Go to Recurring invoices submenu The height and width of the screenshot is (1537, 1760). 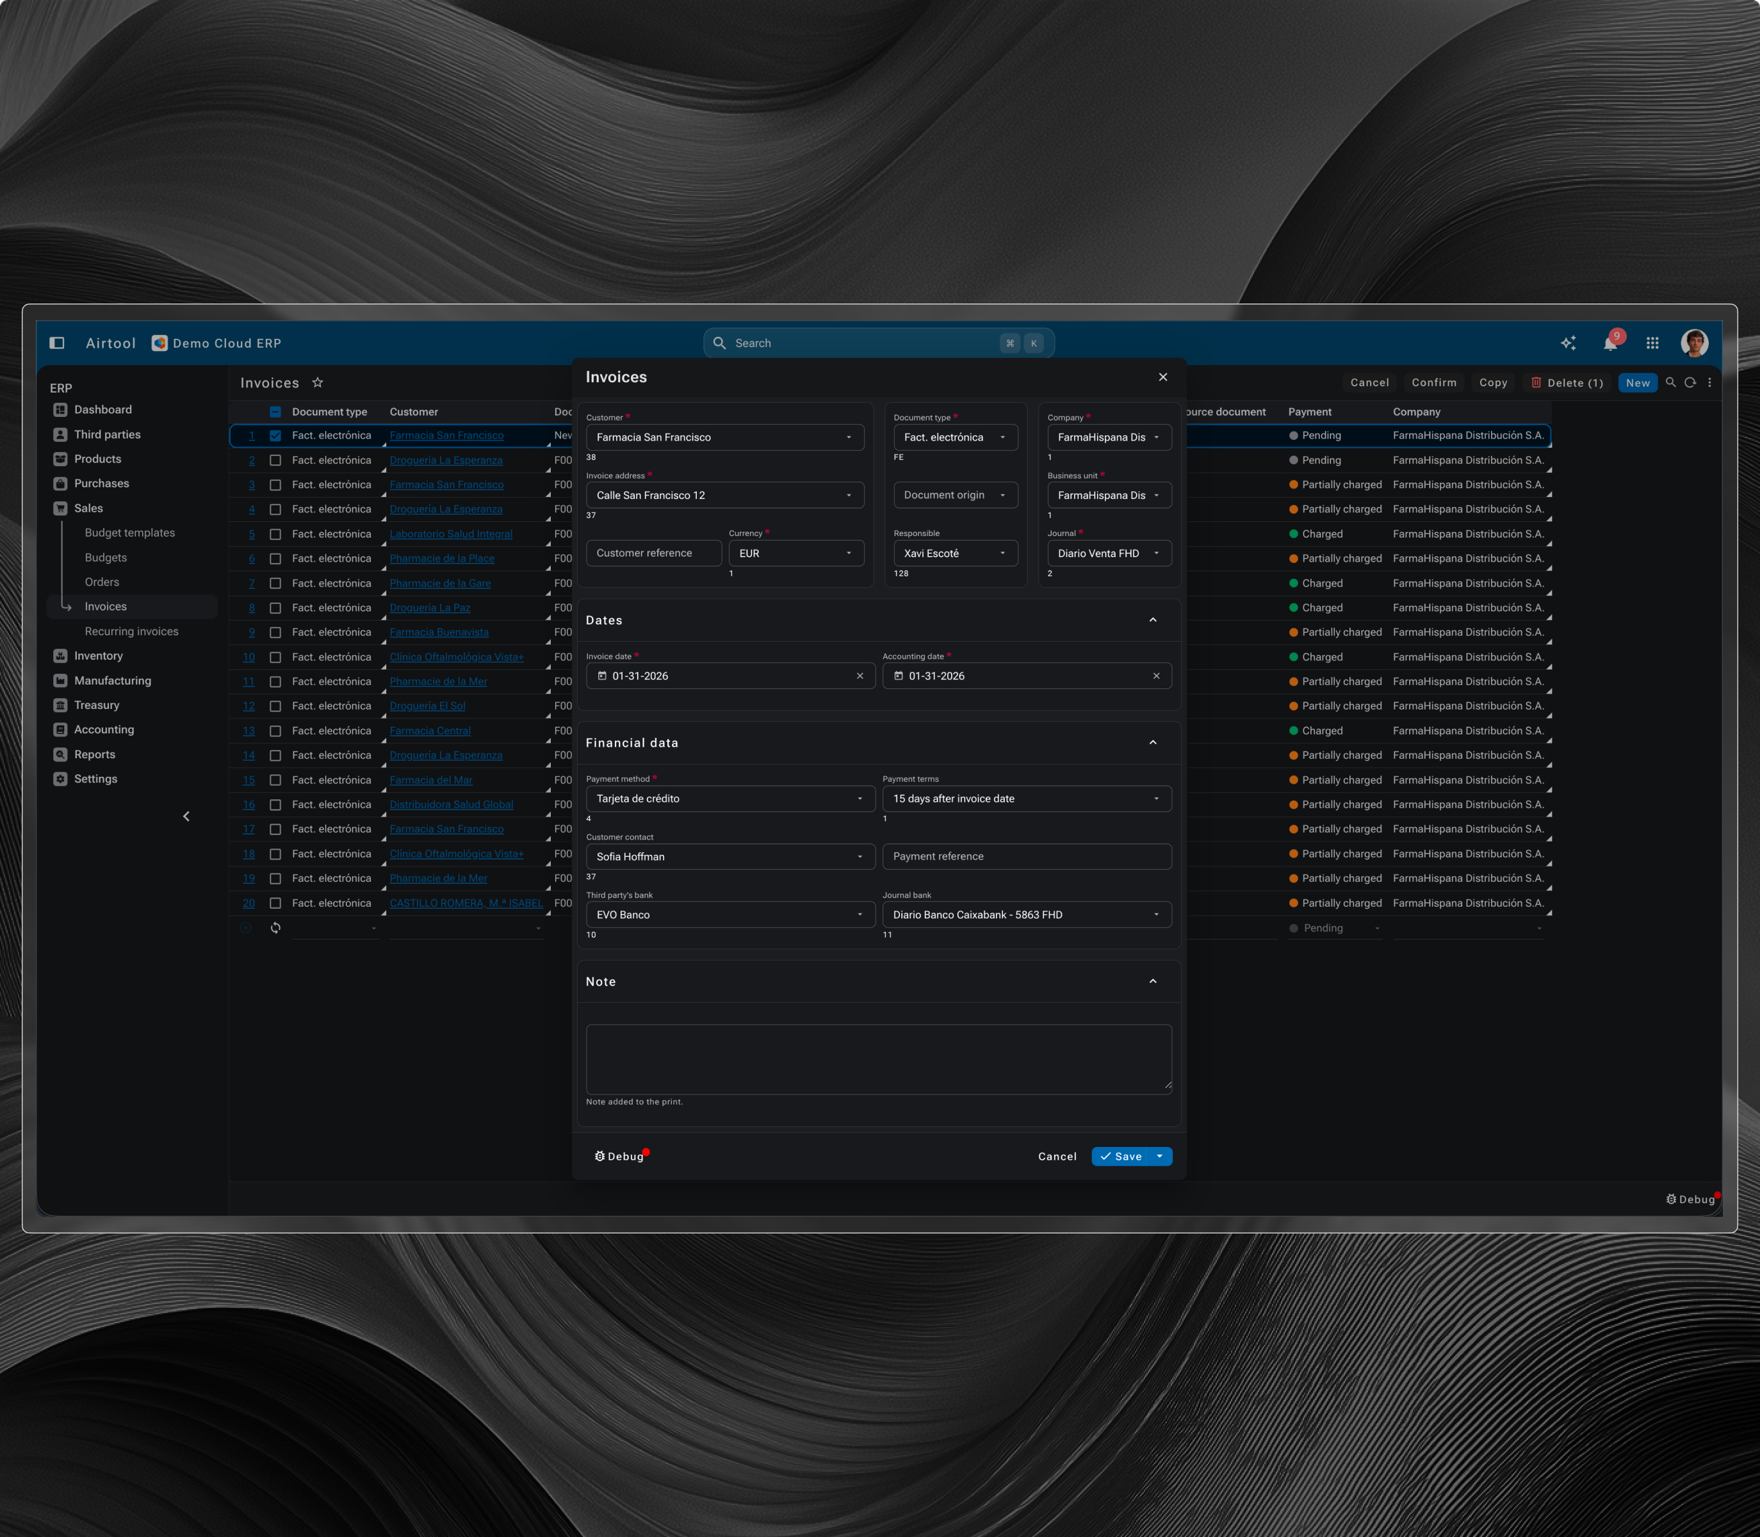point(131,631)
